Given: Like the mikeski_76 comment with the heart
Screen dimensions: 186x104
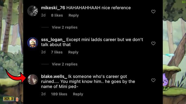Looking at the screenshot, I should [x=153, y=12].
